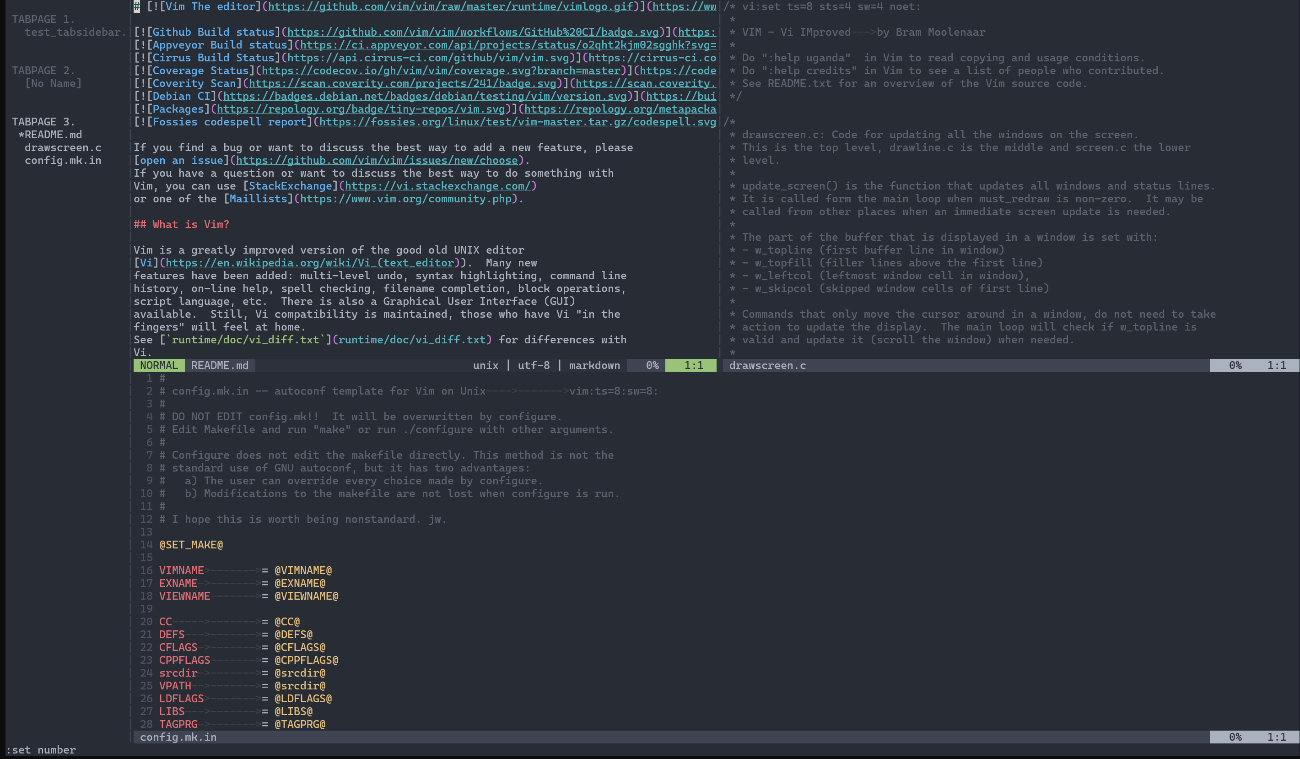Click README.md filename in status line
Image resolution: width=1300 pixels, height=759 pixels.
coord(220,365)
